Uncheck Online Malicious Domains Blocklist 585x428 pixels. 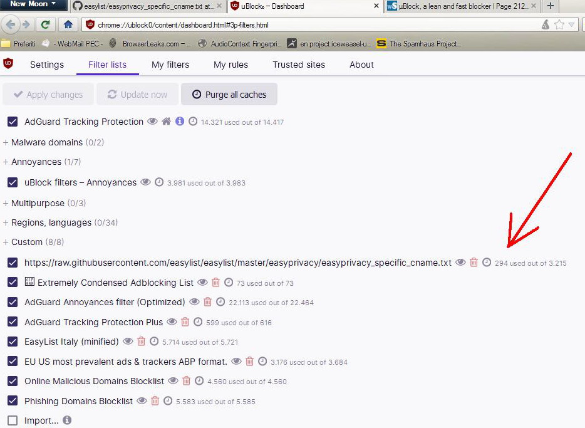(x=13, y=381)
